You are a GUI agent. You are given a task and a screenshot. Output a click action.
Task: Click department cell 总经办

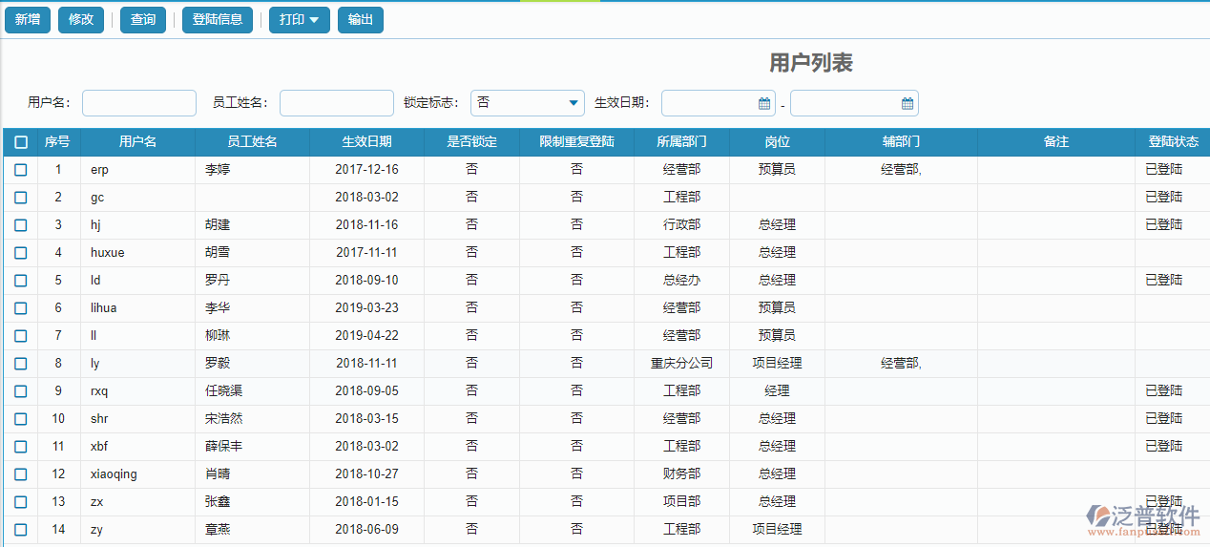point(682,281)
